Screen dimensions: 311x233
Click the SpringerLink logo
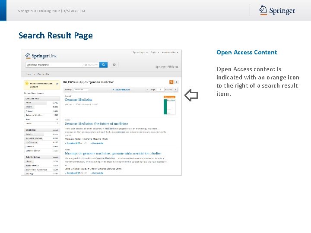(41, 56)
